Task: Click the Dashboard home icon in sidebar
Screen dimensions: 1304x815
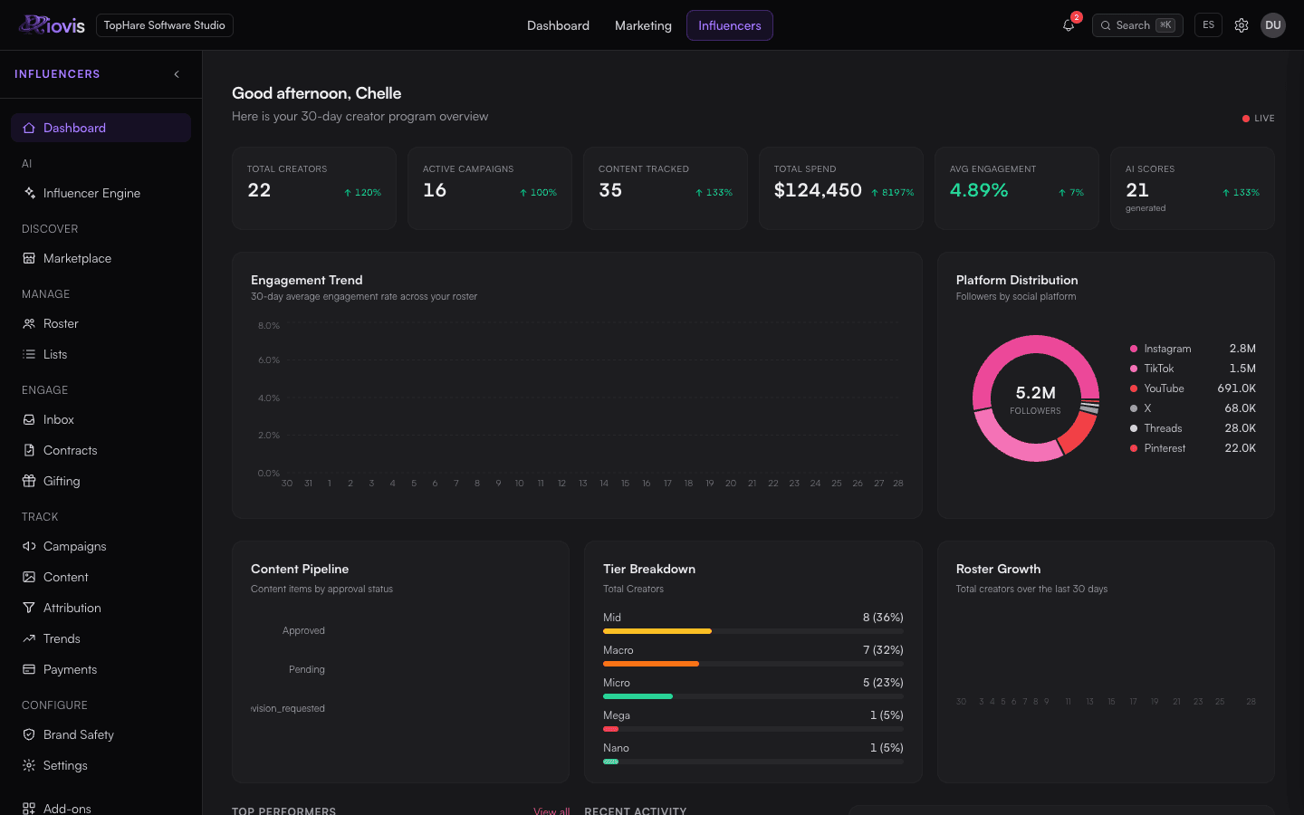Action: point(29,128)
